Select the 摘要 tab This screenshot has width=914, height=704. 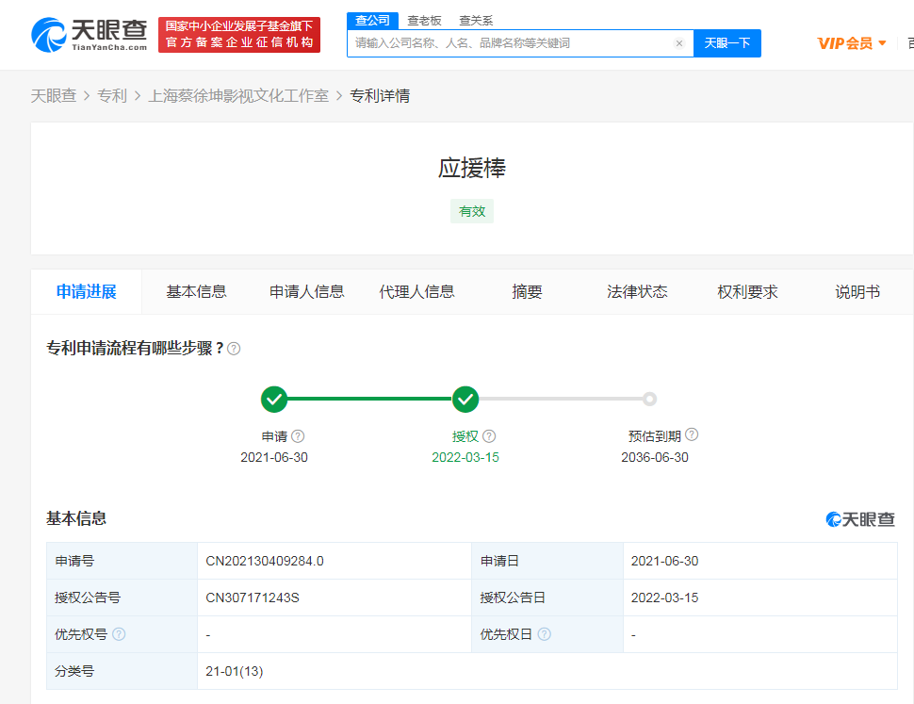[x=527, y=291]
